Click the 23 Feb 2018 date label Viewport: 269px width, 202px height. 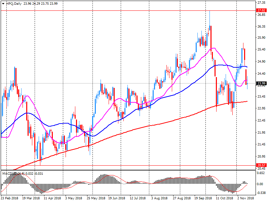10,198
